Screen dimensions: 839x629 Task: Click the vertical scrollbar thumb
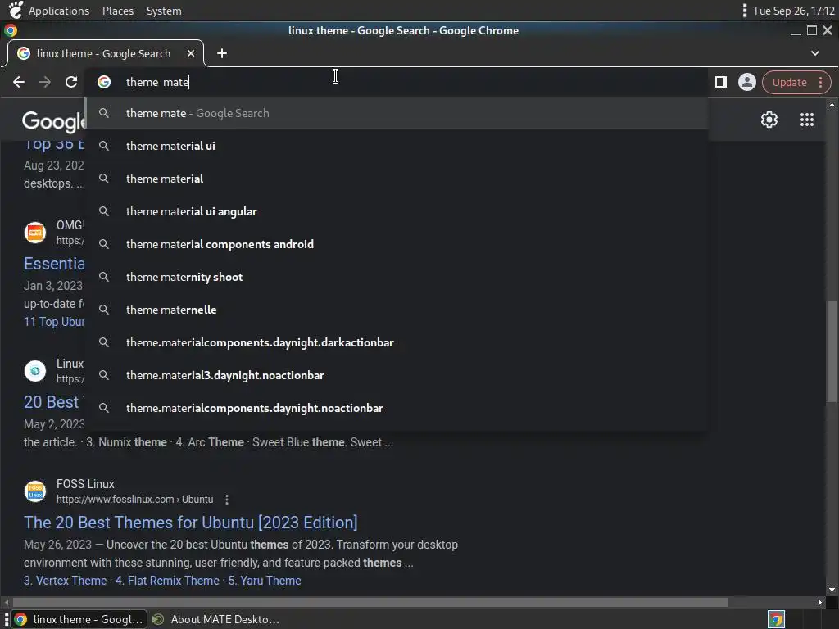(831, 351)
